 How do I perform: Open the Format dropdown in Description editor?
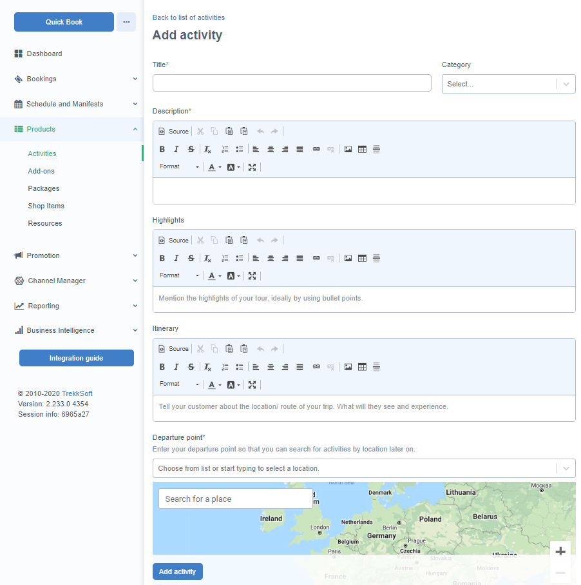pyautogui.click(x=179, y=167)
